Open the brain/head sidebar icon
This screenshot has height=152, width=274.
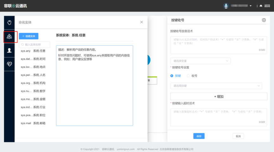click(x=9, y=22)
